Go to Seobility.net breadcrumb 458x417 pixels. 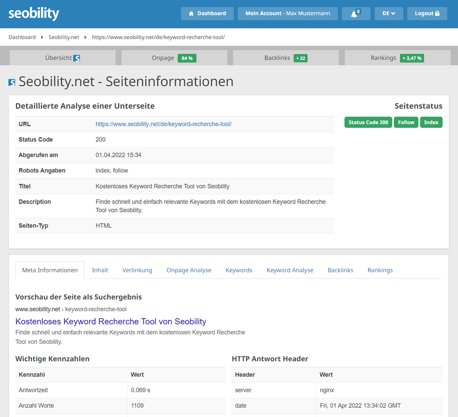(x=64, y=37)
